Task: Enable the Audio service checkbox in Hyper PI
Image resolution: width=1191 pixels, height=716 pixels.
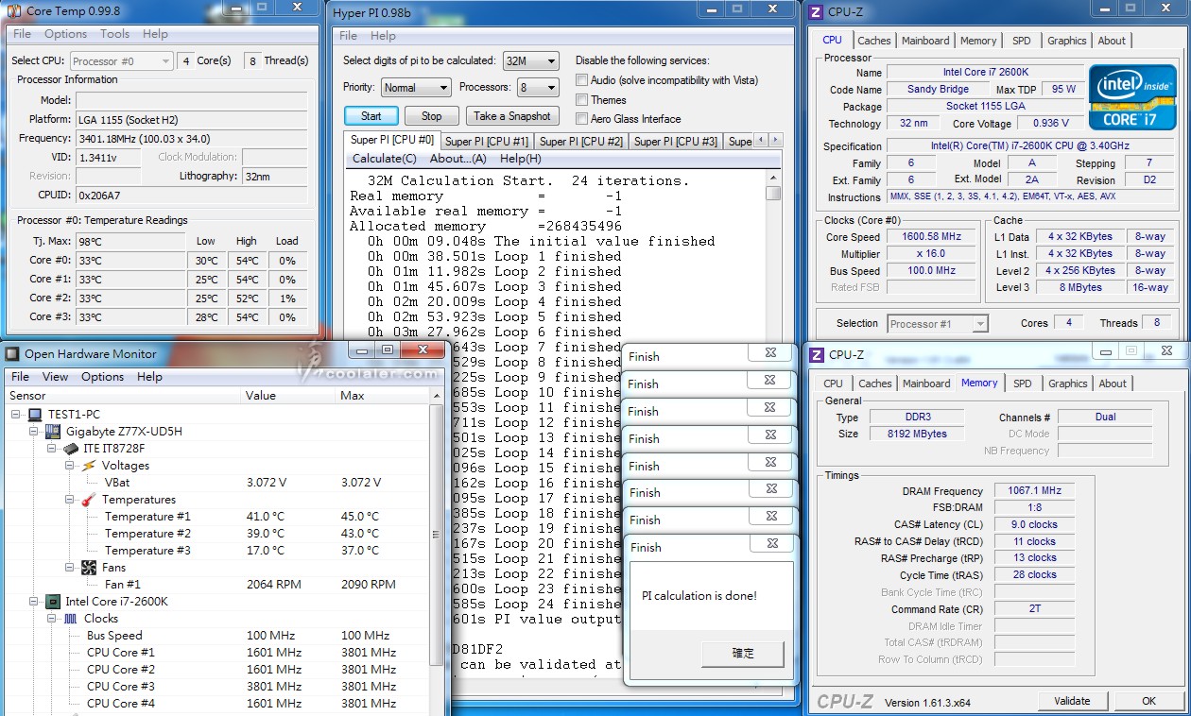Action: coord(582,80)
